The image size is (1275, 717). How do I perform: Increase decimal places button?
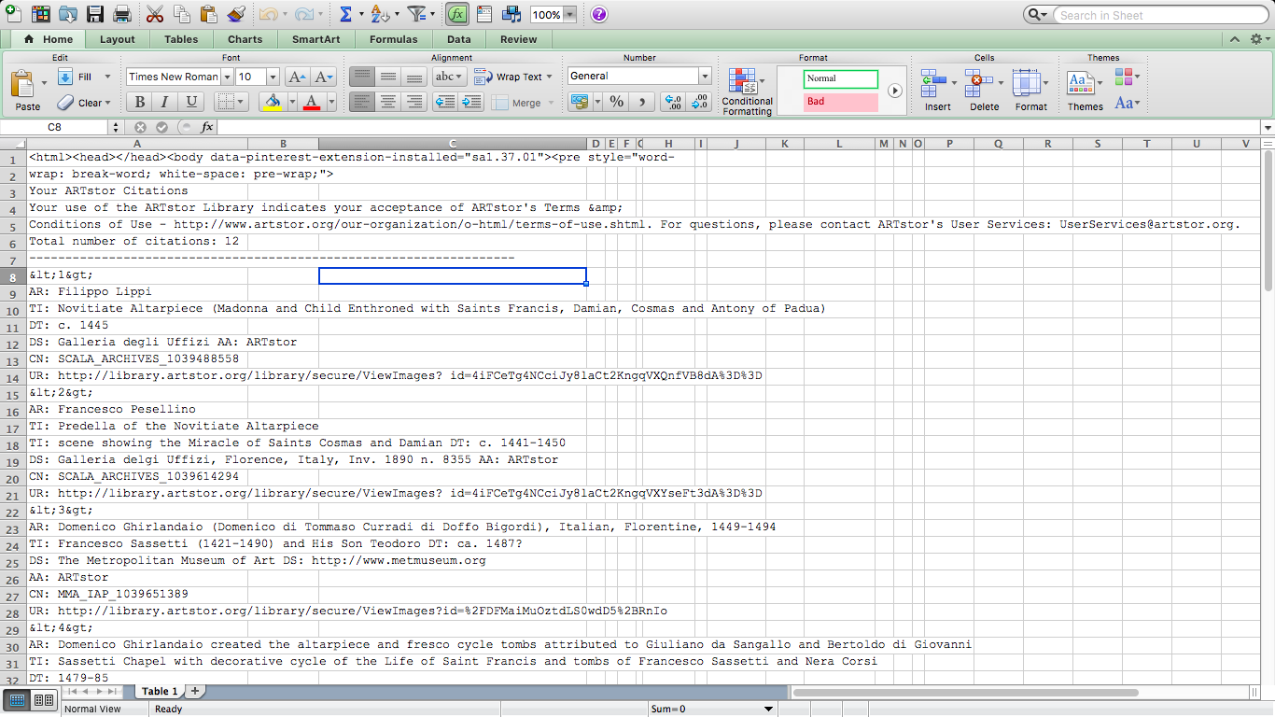(672, 102)
